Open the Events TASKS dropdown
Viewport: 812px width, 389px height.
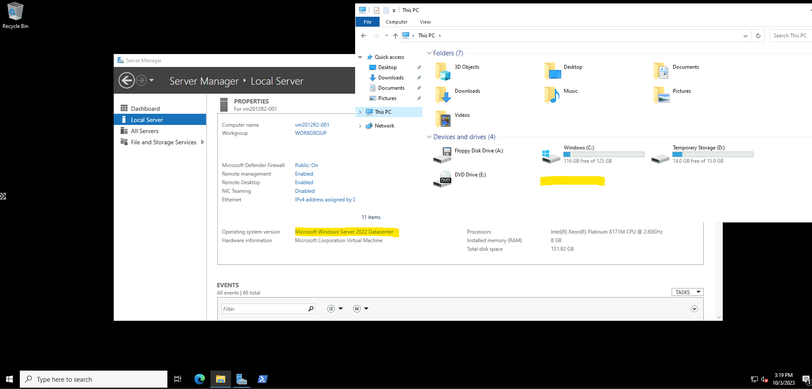point(687,292)
